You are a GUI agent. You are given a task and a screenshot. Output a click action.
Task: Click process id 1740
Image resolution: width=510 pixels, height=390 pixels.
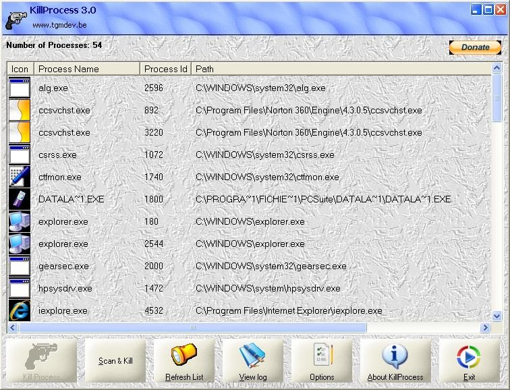[x=154, y=177]
